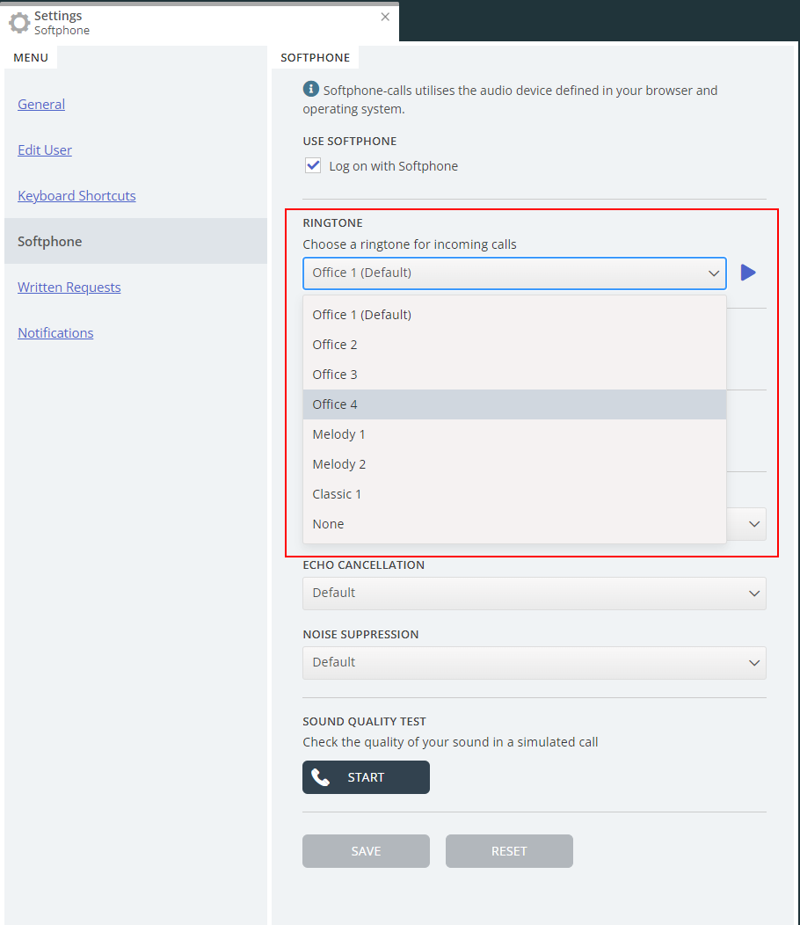Viewport: 800px width, 925px height.
Task: Choose Office 4 from the list
Action: tap(335, 404)
